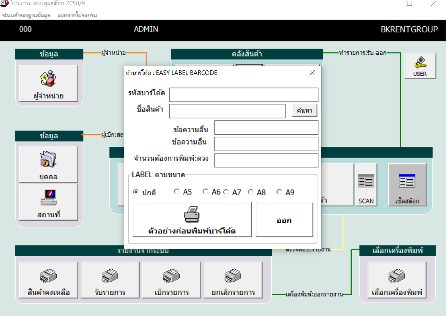
Task: Choose the A9 label size radio button
Action: [x=279, y=192]
